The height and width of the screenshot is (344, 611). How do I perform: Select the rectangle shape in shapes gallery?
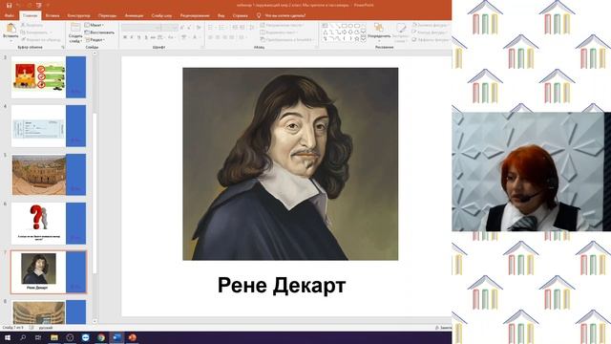344,26
